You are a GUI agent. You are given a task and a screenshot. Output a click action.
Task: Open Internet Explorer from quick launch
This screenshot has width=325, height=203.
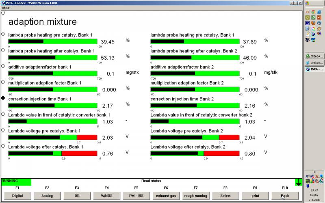(319, 12)
